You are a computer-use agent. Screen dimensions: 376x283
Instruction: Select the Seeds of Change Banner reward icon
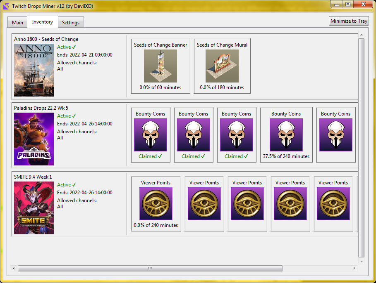160,66
